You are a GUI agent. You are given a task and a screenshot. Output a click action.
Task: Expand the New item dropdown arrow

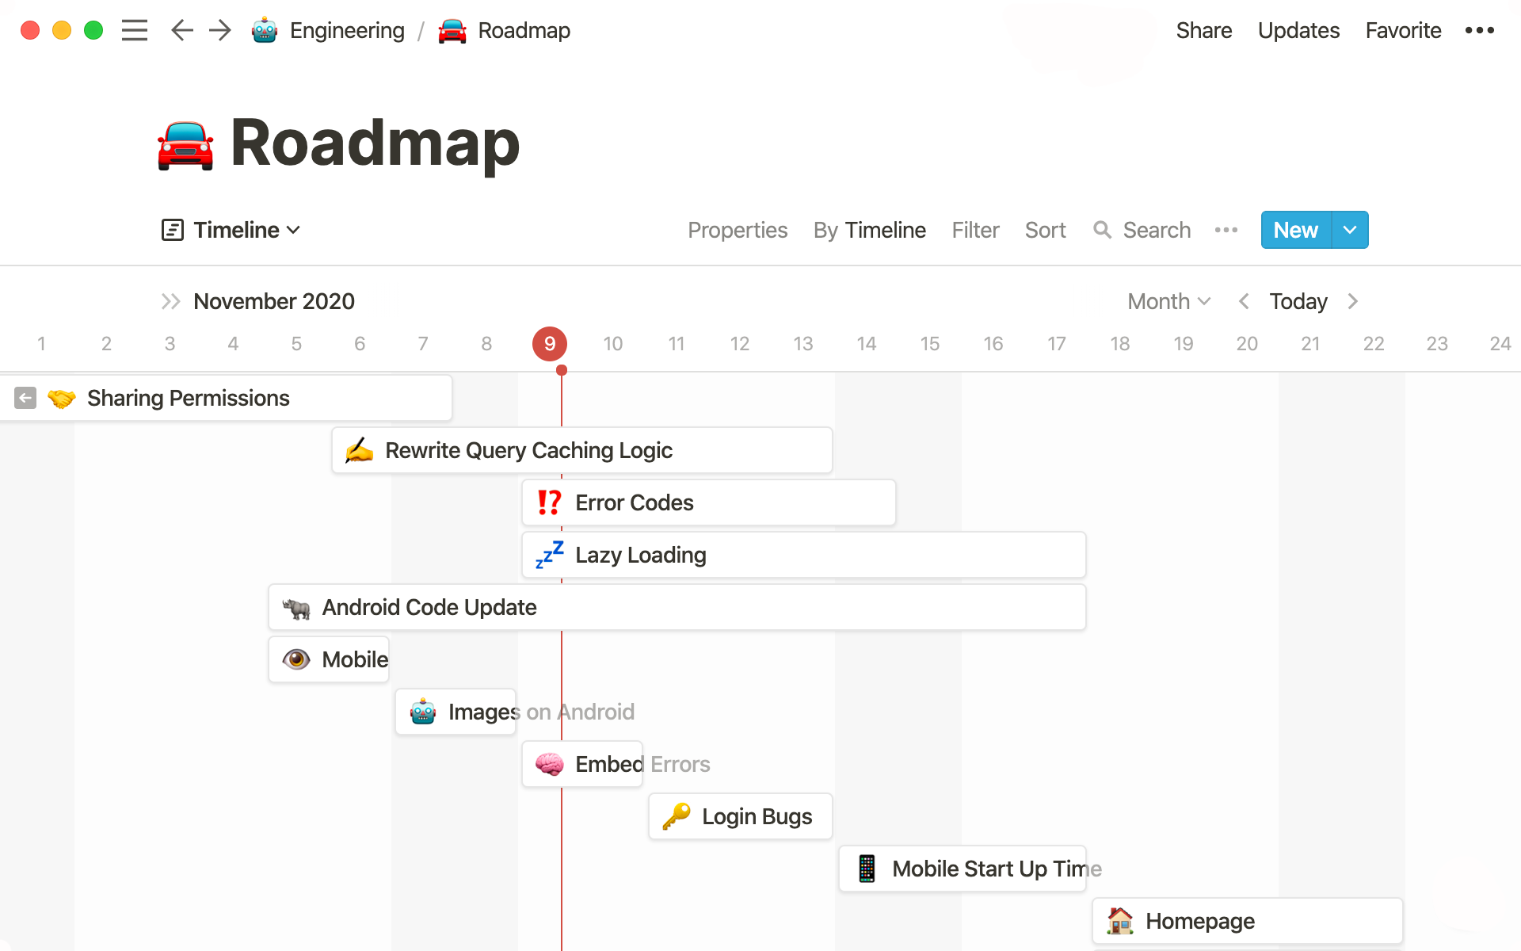click(x=1348, y=230)
